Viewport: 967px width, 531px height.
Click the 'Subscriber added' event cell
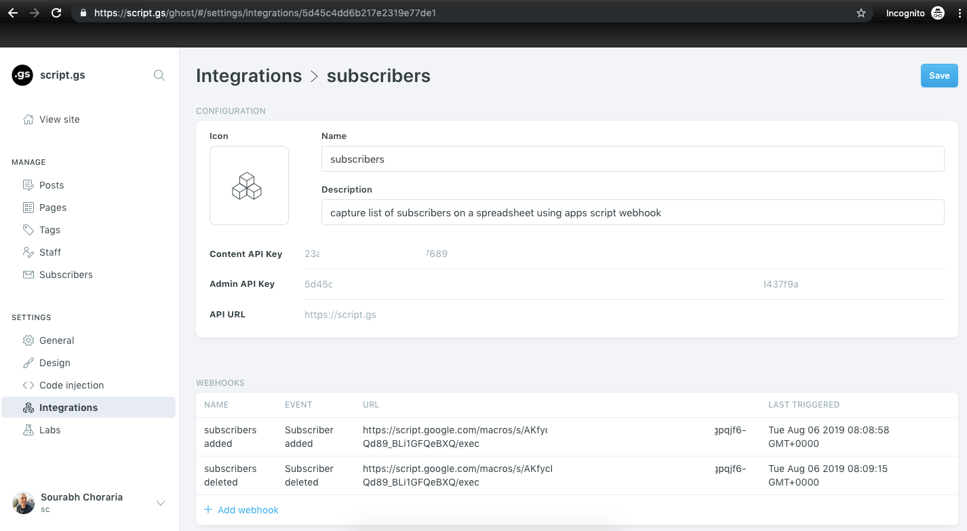[309, 437]
